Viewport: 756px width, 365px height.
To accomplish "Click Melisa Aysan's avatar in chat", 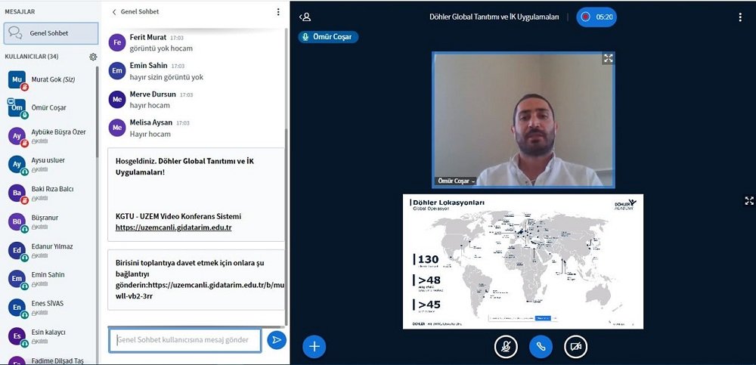I will pos(117,128).
